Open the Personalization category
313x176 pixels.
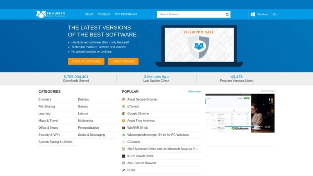point(88,128)
